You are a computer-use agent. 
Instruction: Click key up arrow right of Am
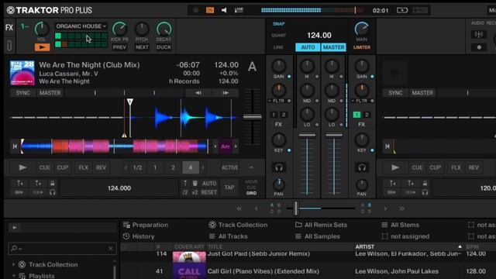click(x=236, y=146)
